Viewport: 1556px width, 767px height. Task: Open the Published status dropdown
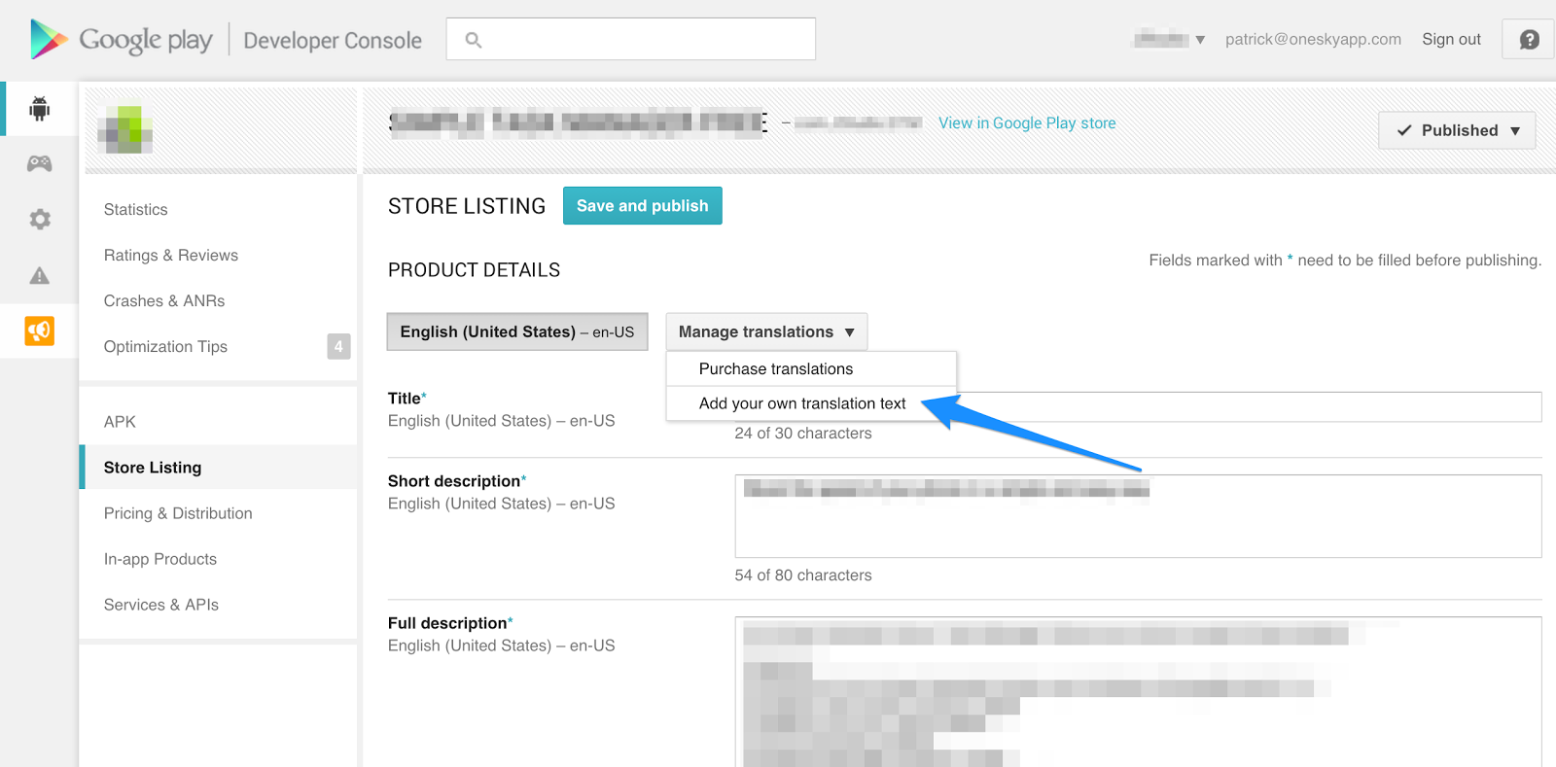[1457, 130]
